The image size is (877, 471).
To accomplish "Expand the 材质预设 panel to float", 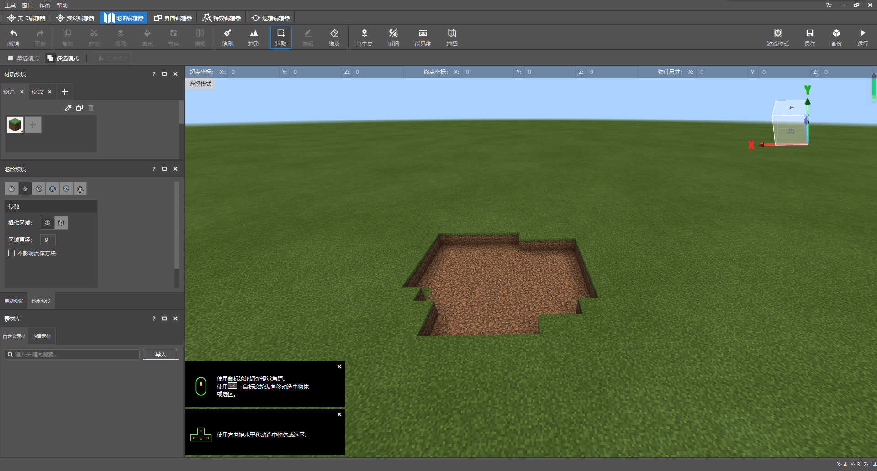I will (x=164, y=74).
